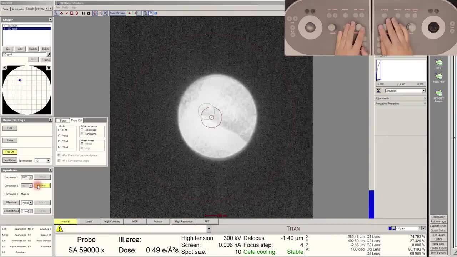Select the red rectangle annotation tool
This screenshot has width=457, height=257.
tap(71, 13)
